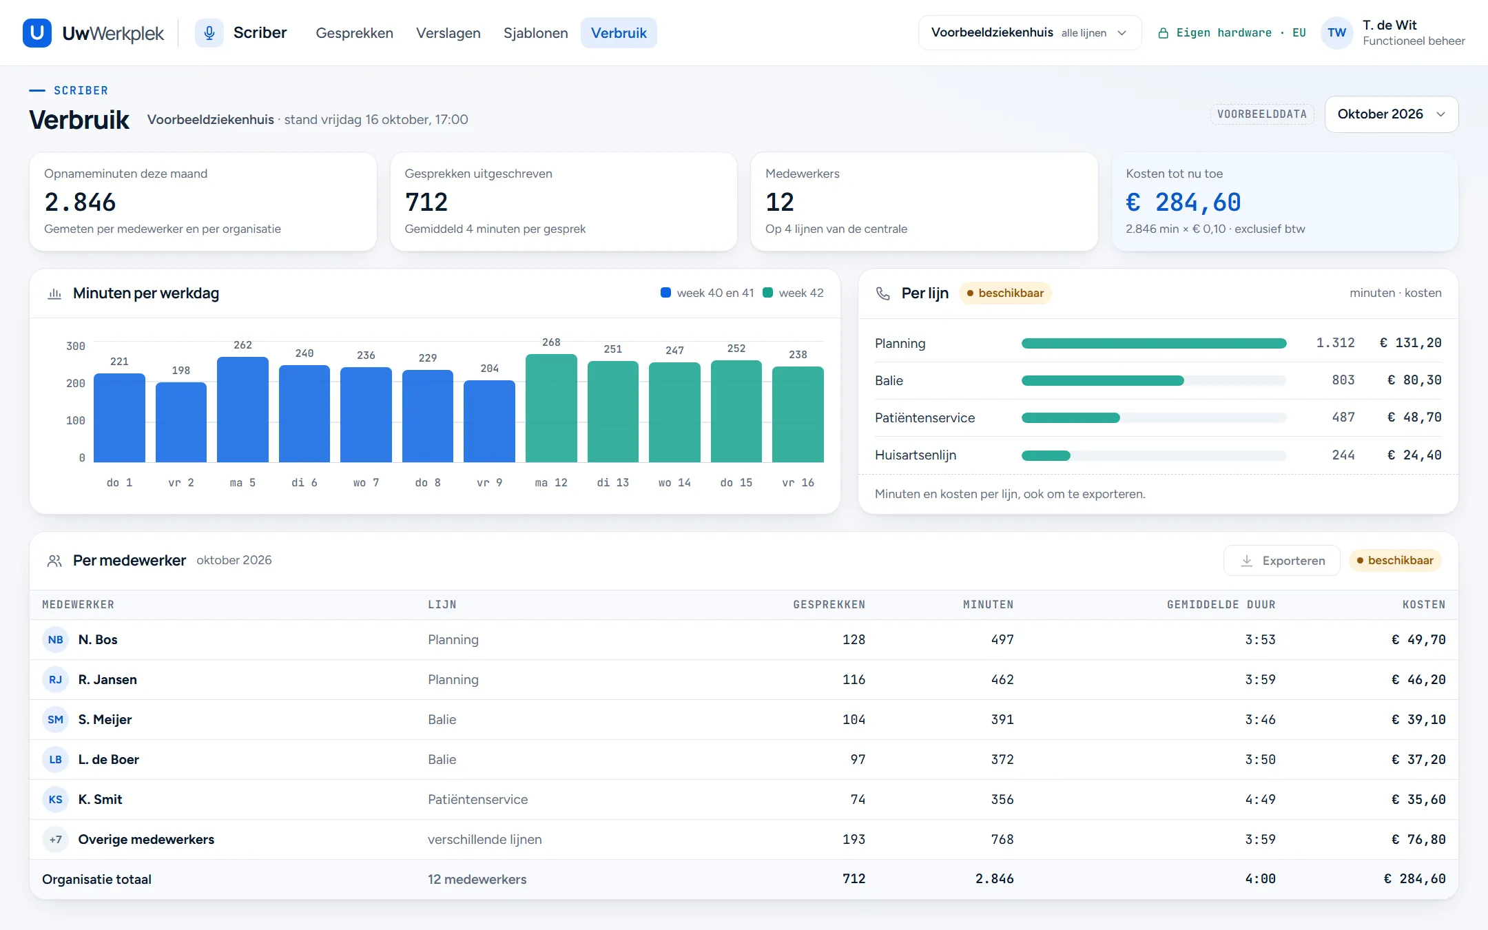Click the green week 42 legend swatch
The height and width of the screenshot is (930, 1488).
click(768, 293)
